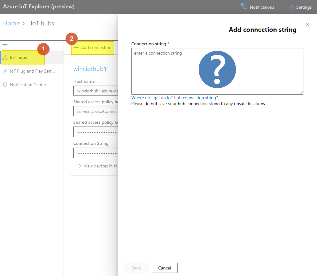317x276 pixels.
Task: Click the Notification Center bell icon
Action: [x=5, y=85]
